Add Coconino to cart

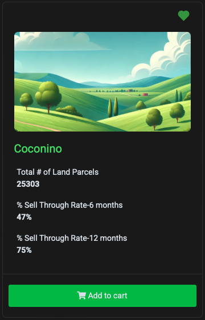pos(102,296)
